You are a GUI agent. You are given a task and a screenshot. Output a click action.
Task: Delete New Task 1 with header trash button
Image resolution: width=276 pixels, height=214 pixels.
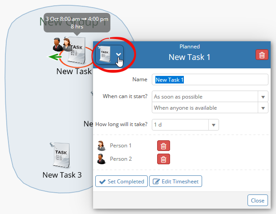[262, 55]
